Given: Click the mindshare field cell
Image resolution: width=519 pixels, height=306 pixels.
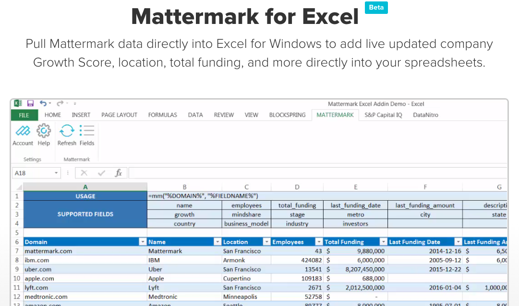Looking at the screenshot, I should (247, 215).
